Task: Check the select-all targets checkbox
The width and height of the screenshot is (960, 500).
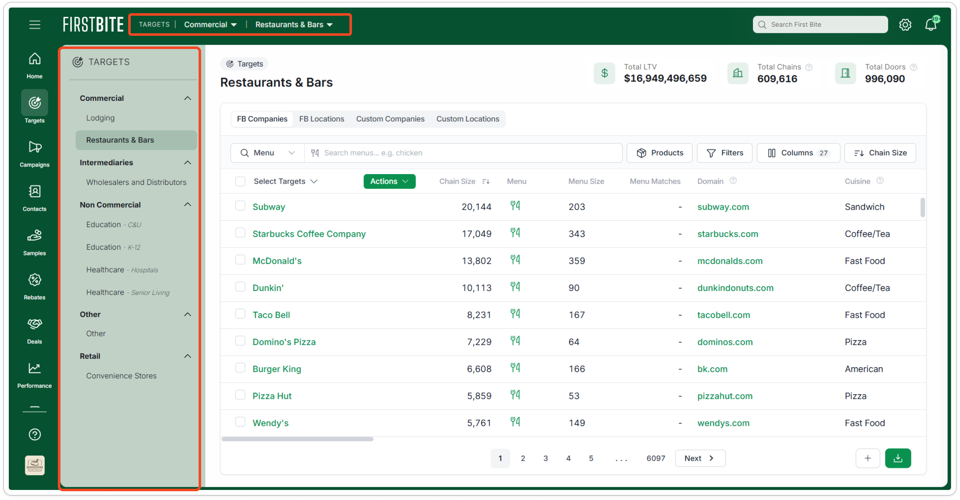Action: click(x=240, y=182)
